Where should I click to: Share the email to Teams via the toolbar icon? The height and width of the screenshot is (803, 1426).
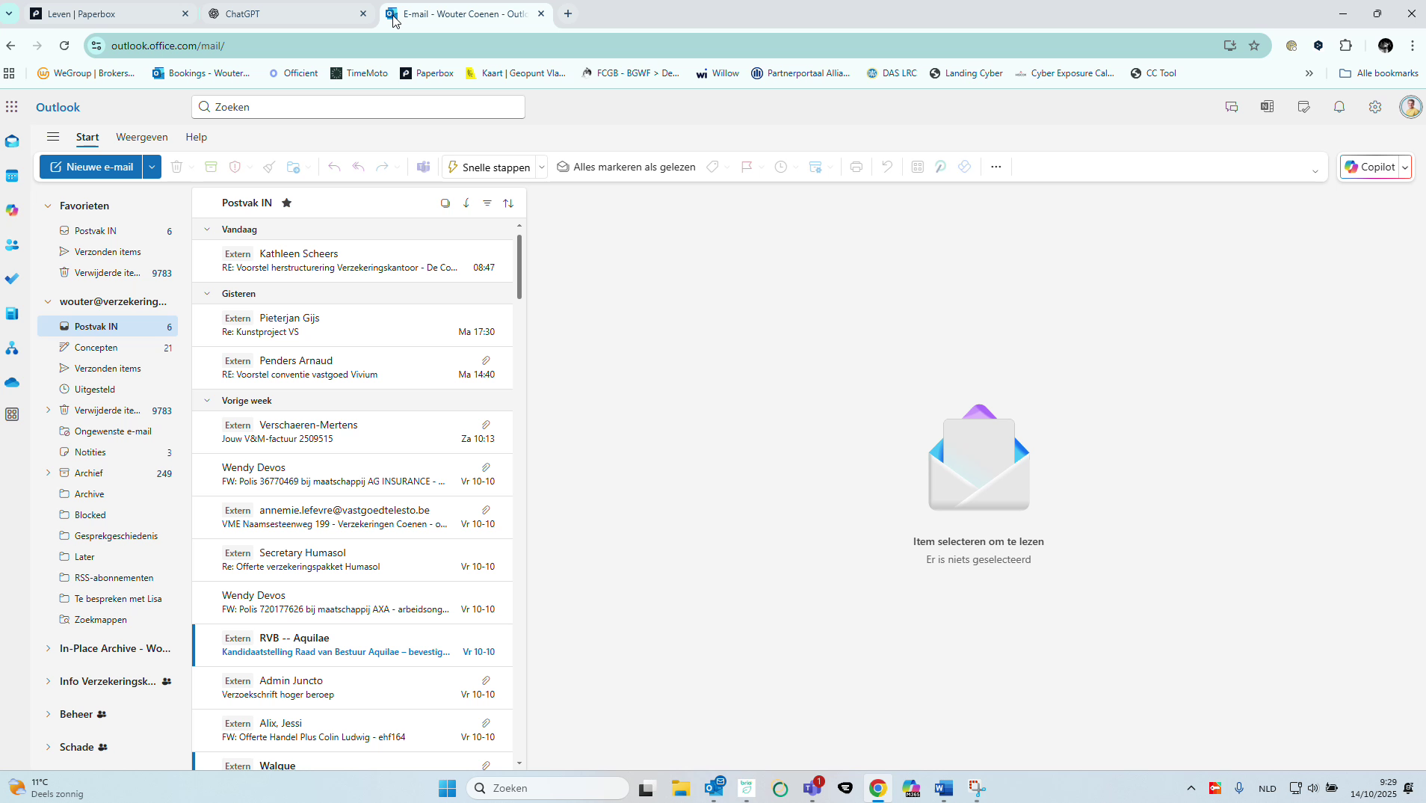point(424,167)
